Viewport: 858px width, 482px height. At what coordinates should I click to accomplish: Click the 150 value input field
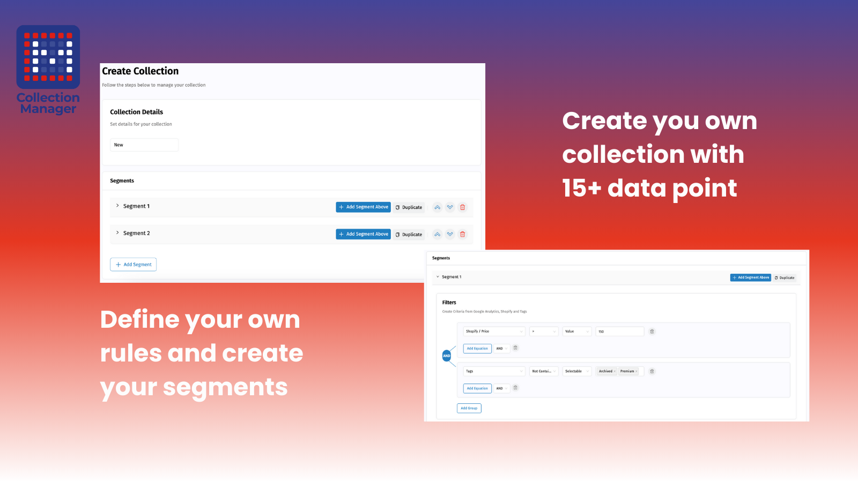pos(619,332)
